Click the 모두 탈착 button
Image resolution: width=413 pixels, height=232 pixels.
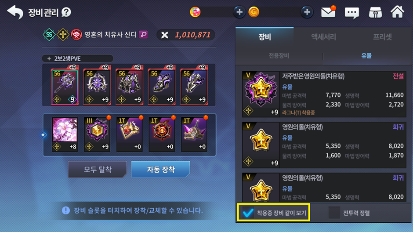click(x=98, y=169)
